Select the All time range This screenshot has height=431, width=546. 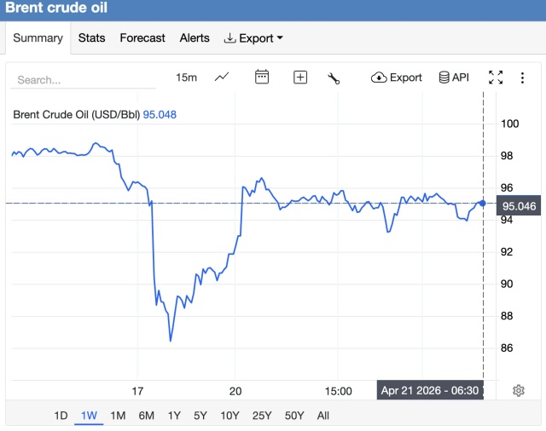click(322, 416)
